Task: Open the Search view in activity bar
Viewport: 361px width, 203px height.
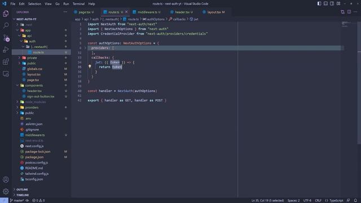Action: pyautogui.click(x=6, y=25)
